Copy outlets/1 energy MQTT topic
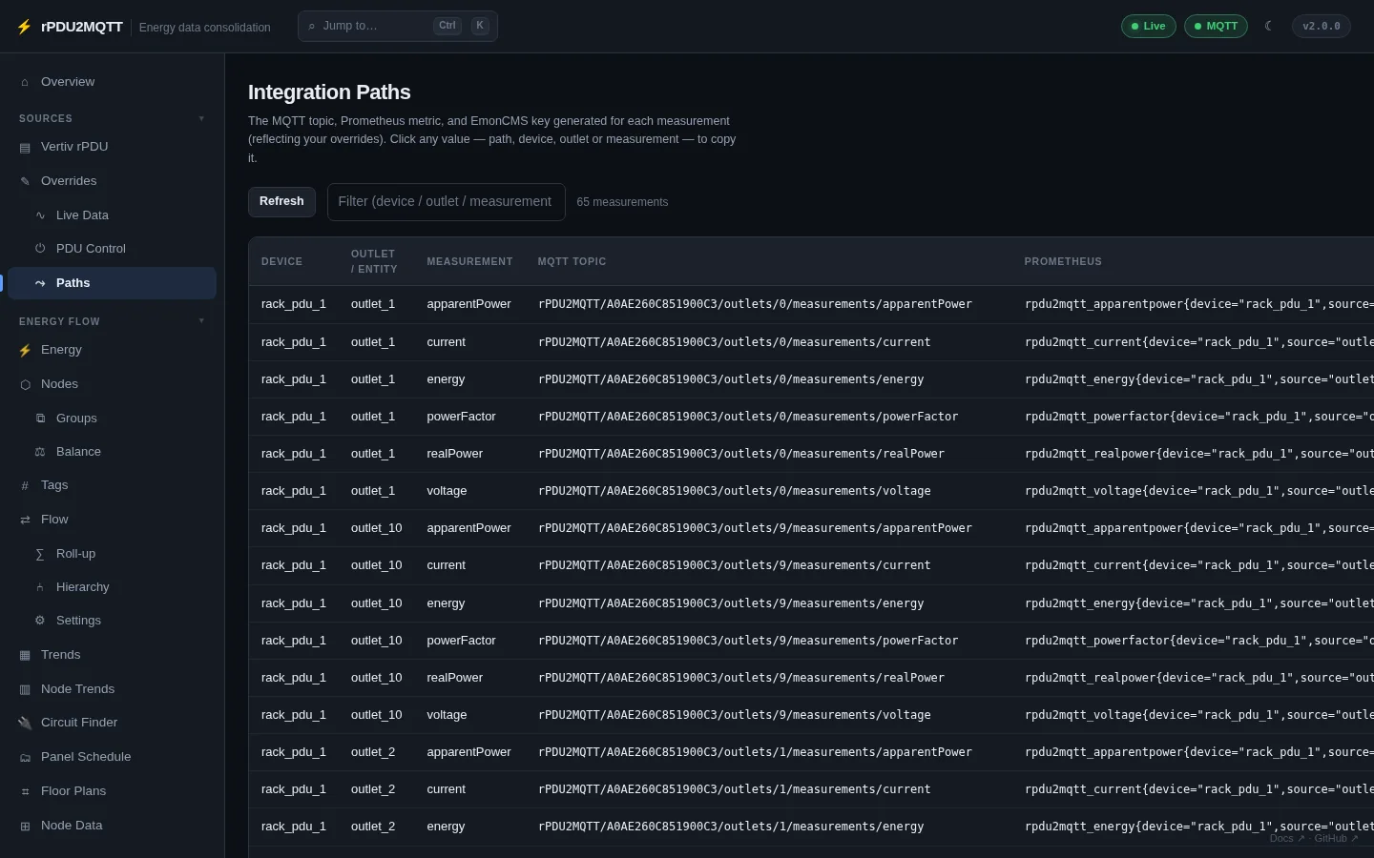The width and height of the screenshot is (1374, 858). pyautogui.click(x=731, y=826)
